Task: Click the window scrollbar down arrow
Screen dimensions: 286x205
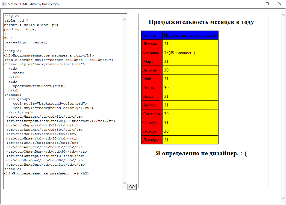Action: coord(283,198)
